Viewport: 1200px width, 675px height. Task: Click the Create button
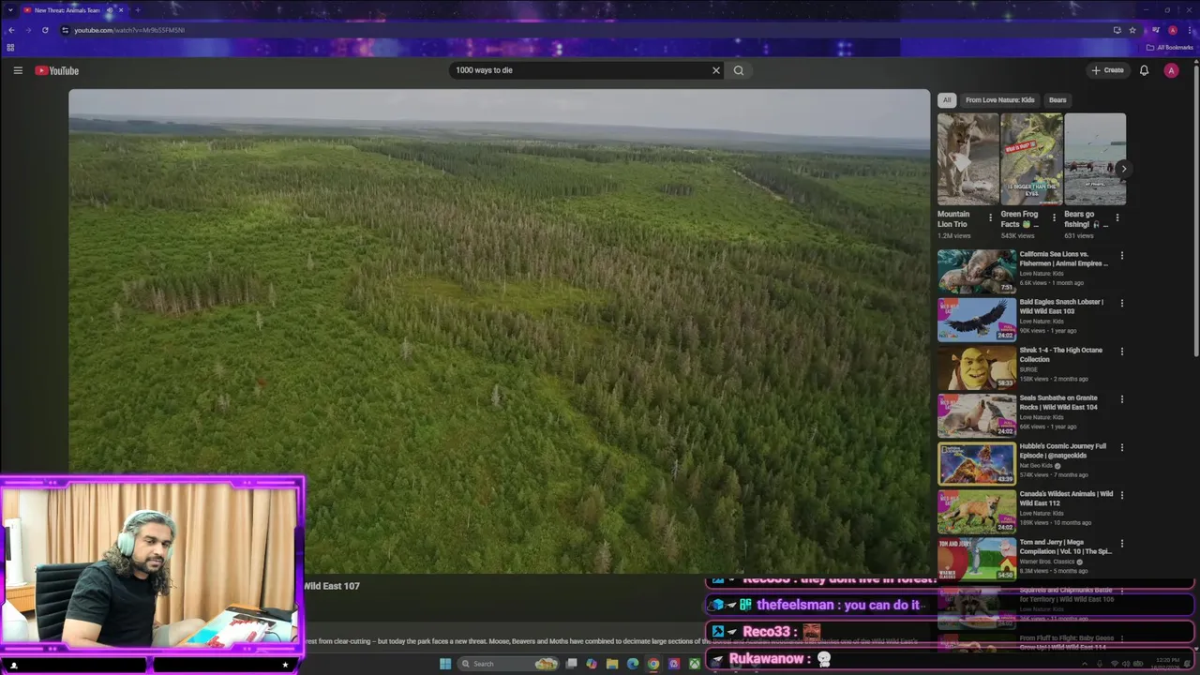click(x=1107, y=70)
